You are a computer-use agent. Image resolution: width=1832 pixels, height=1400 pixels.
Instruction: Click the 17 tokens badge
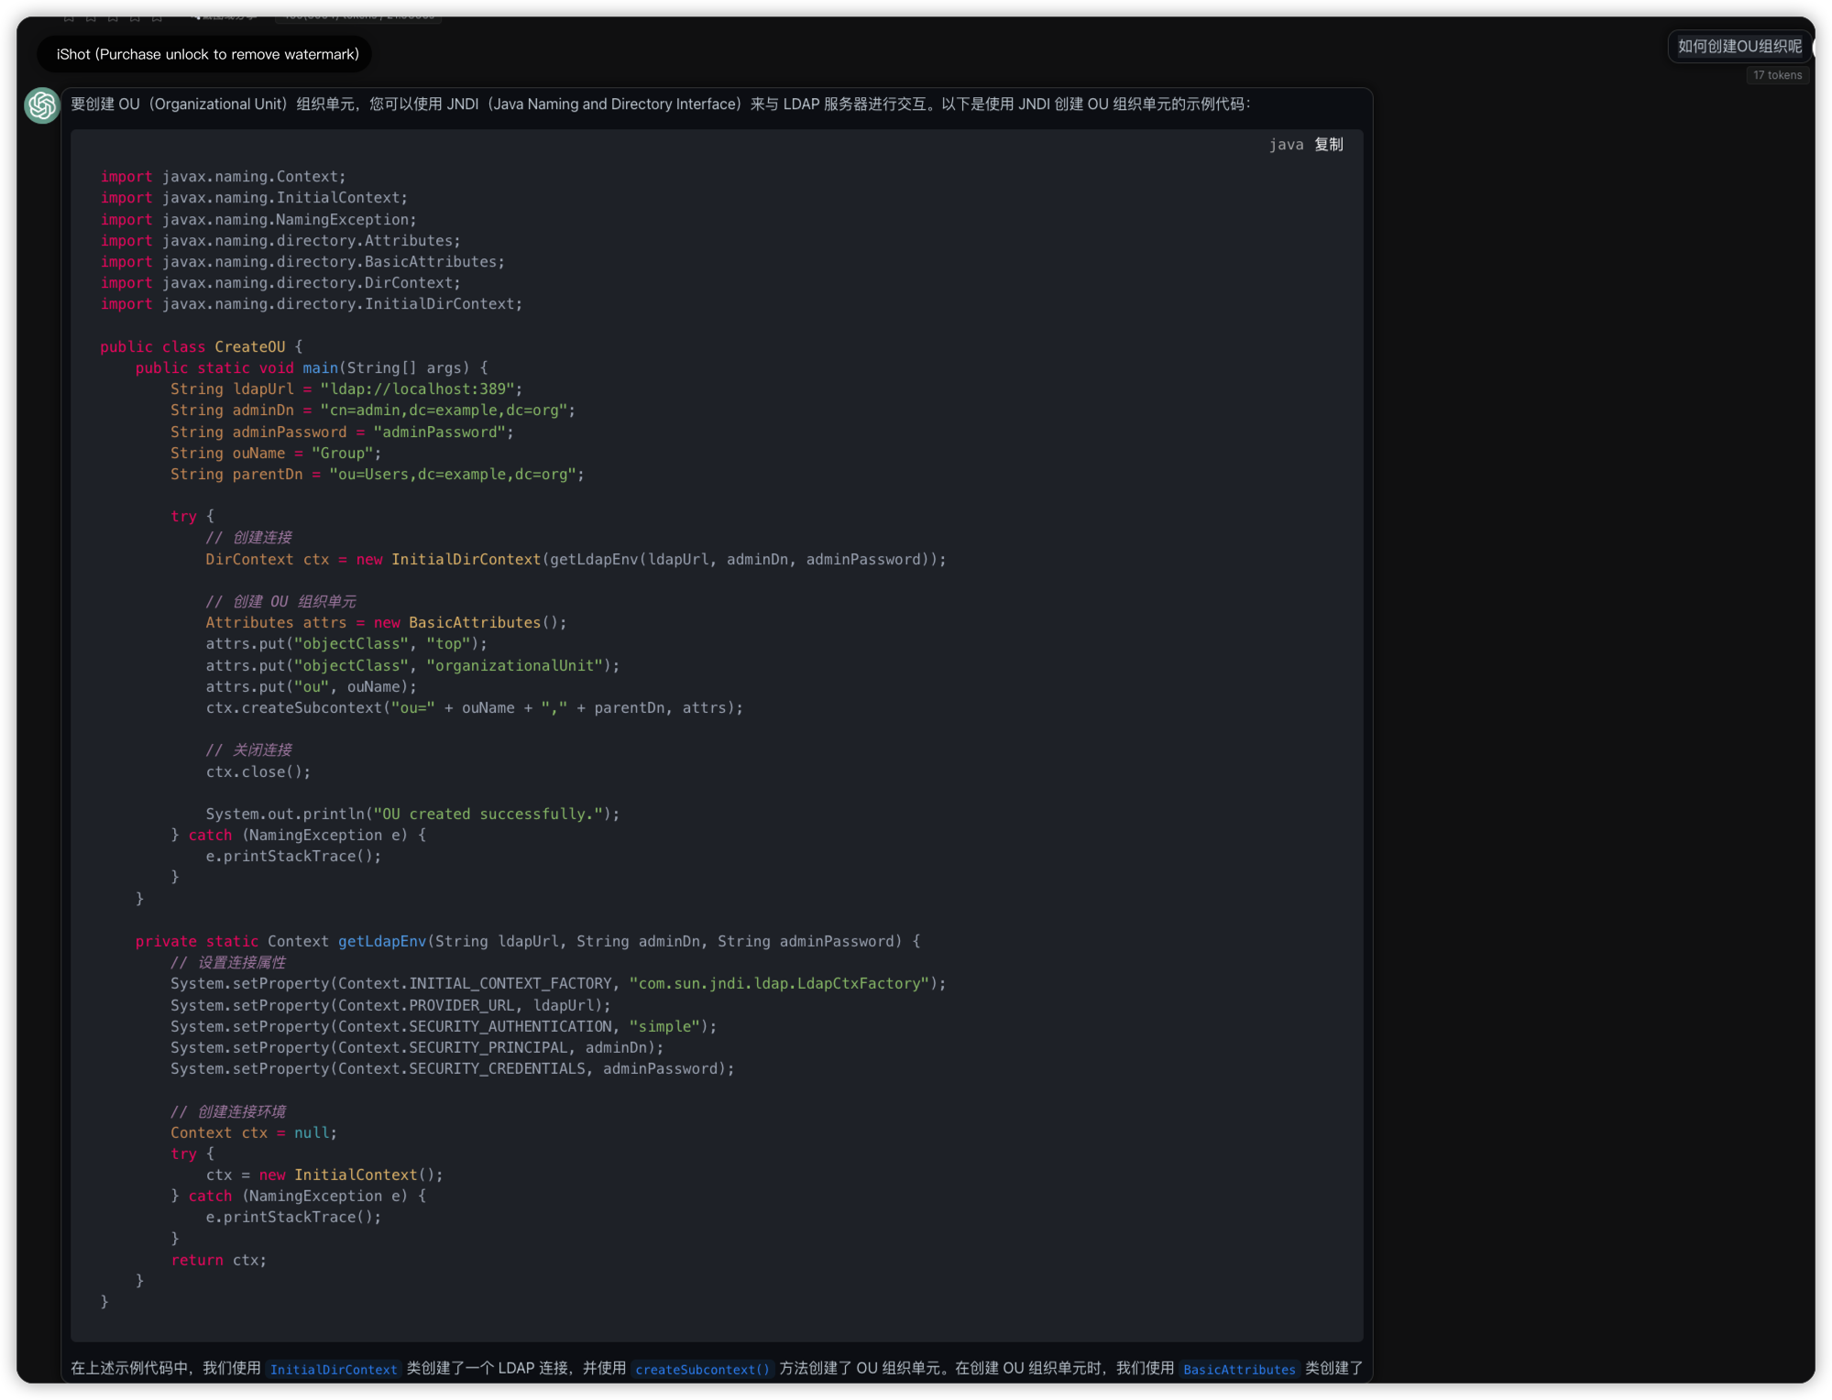click(1777, 75)
